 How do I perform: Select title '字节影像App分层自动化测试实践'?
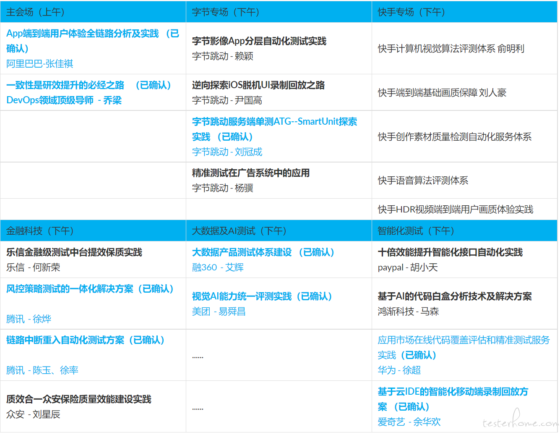(259, 41)
